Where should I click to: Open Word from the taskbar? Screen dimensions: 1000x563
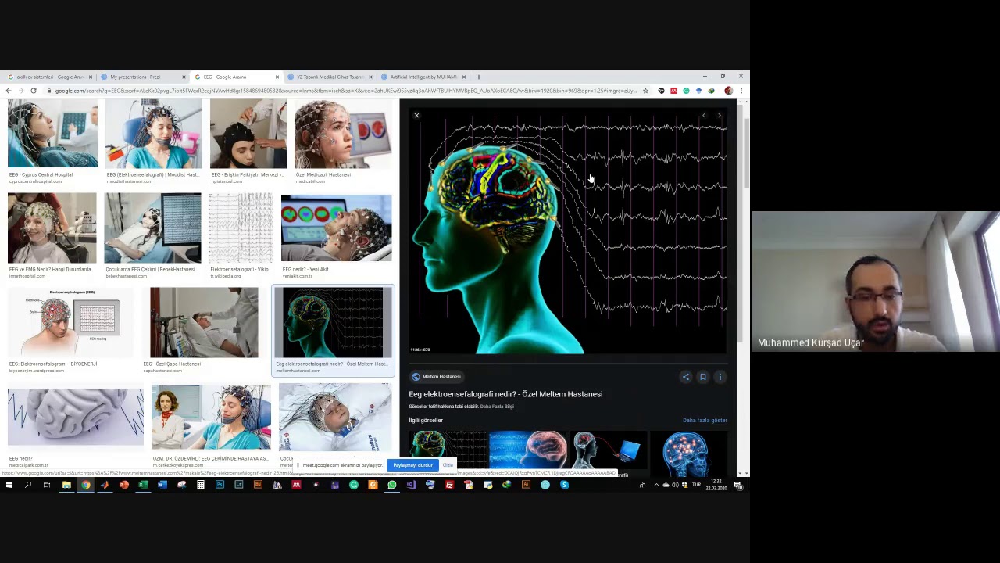[x=162, y=485]
